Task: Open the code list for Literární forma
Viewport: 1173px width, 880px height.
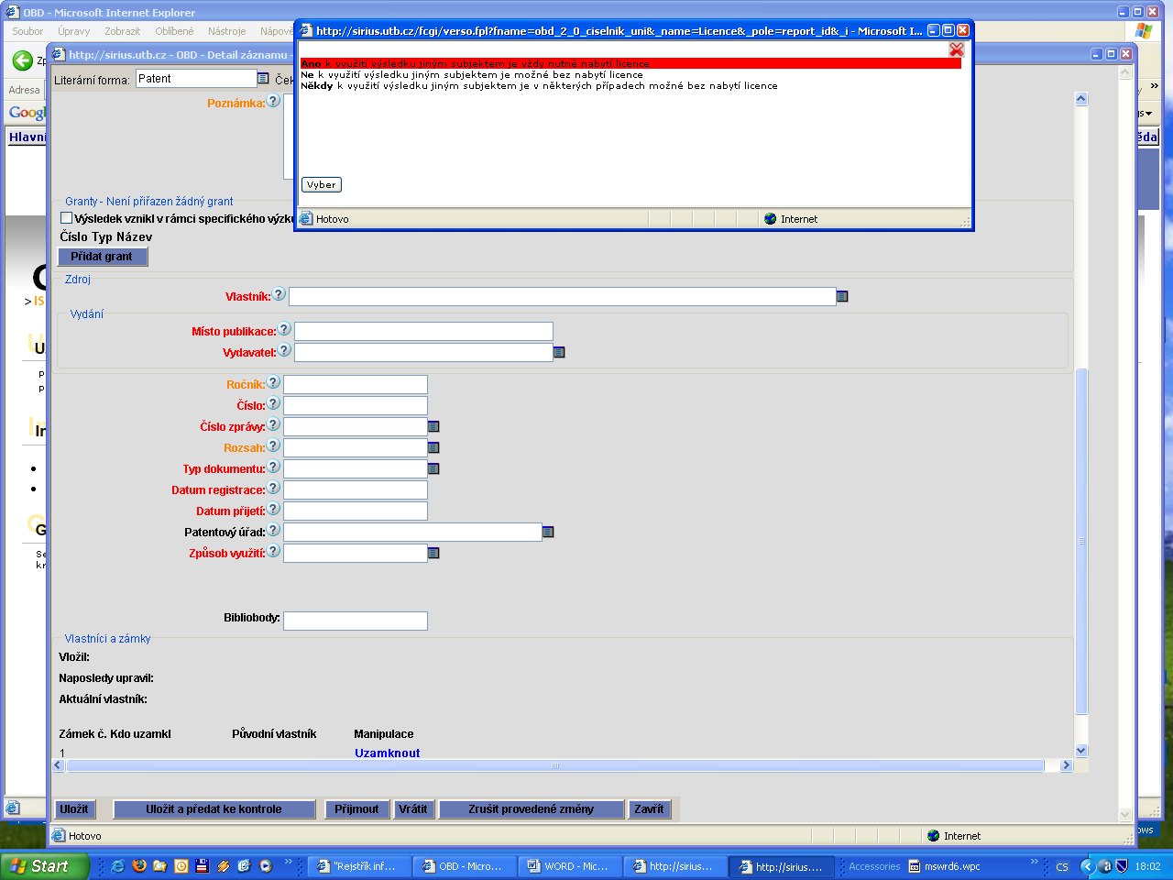Action: coord(263,79)
